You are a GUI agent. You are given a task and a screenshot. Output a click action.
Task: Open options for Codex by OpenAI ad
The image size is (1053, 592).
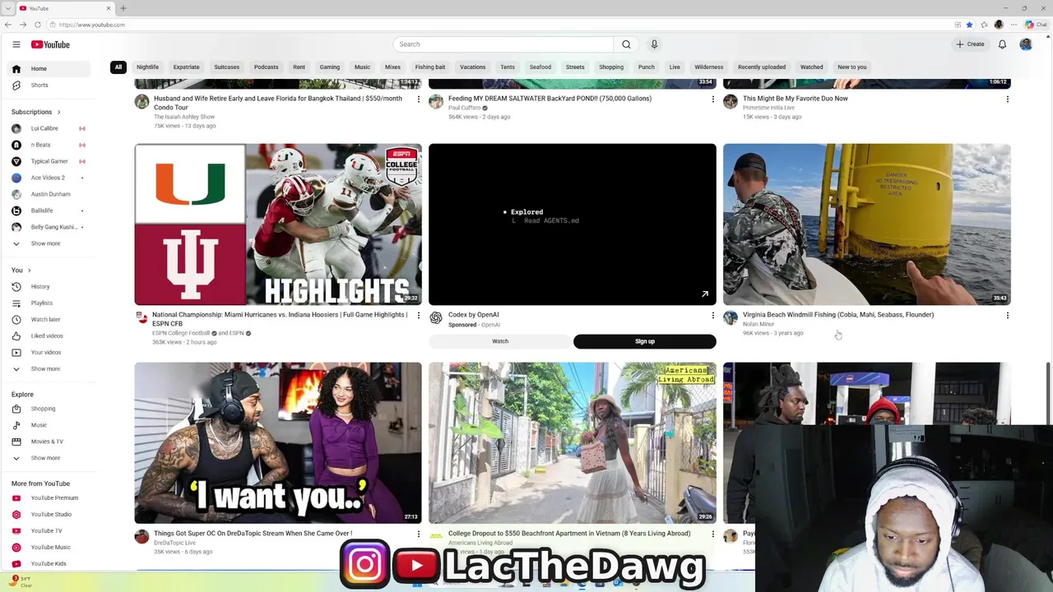712,315
